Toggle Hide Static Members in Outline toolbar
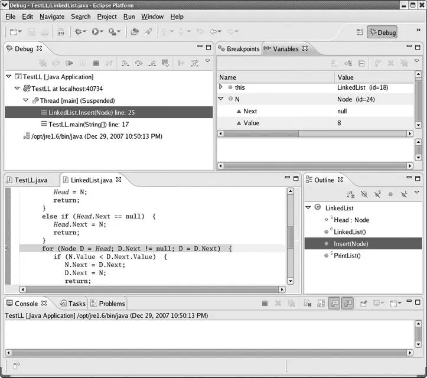The width and height of the screenshot is (427, 378). [x=377, y=194]
